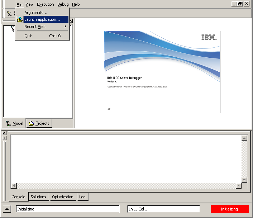Click the dotted tree toolbar icon
The width and height of the screenshot is (253, 218).
9,13
